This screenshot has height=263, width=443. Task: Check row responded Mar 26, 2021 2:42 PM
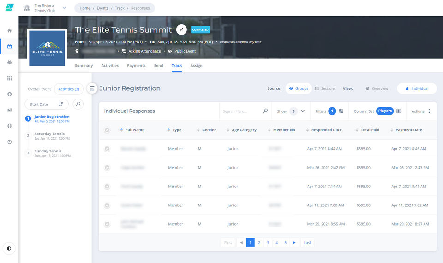pyautogui.click(x=107, y=168)
